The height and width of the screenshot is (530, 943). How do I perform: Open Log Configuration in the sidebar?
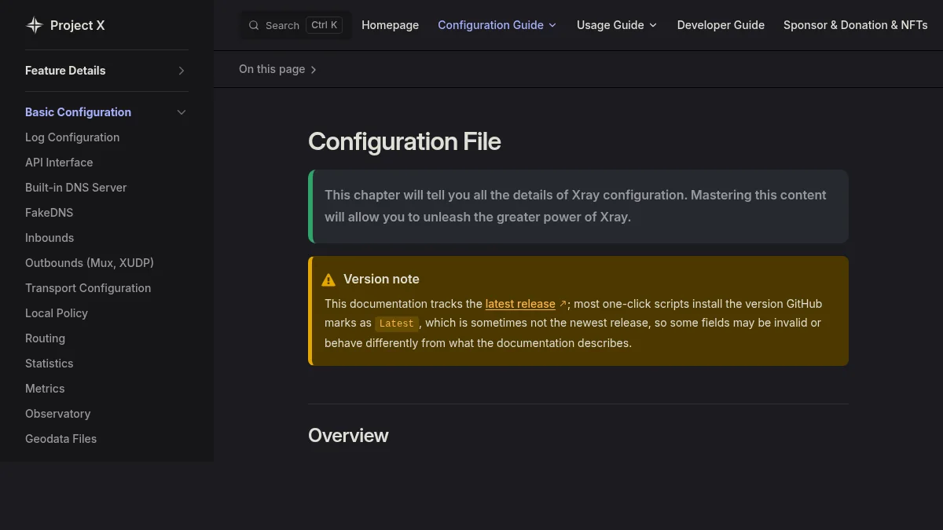[x=72, y=137]
